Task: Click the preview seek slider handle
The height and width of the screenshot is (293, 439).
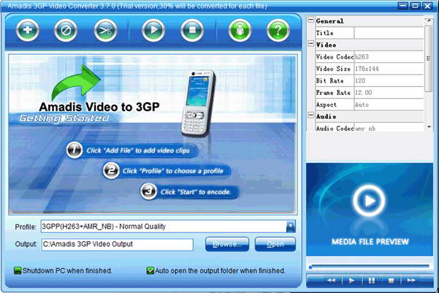Action: [310, 267]
